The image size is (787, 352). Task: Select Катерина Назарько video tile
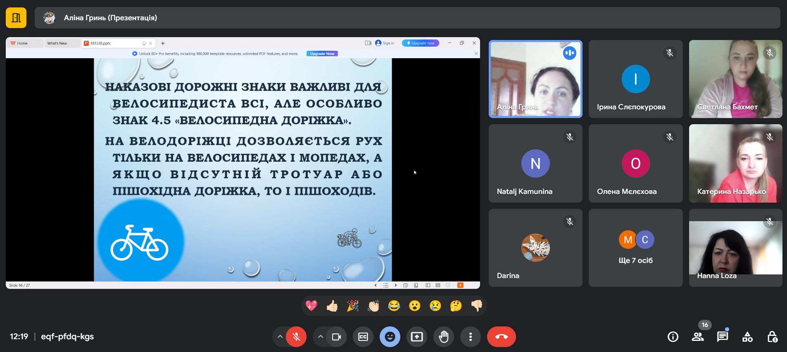735,163
